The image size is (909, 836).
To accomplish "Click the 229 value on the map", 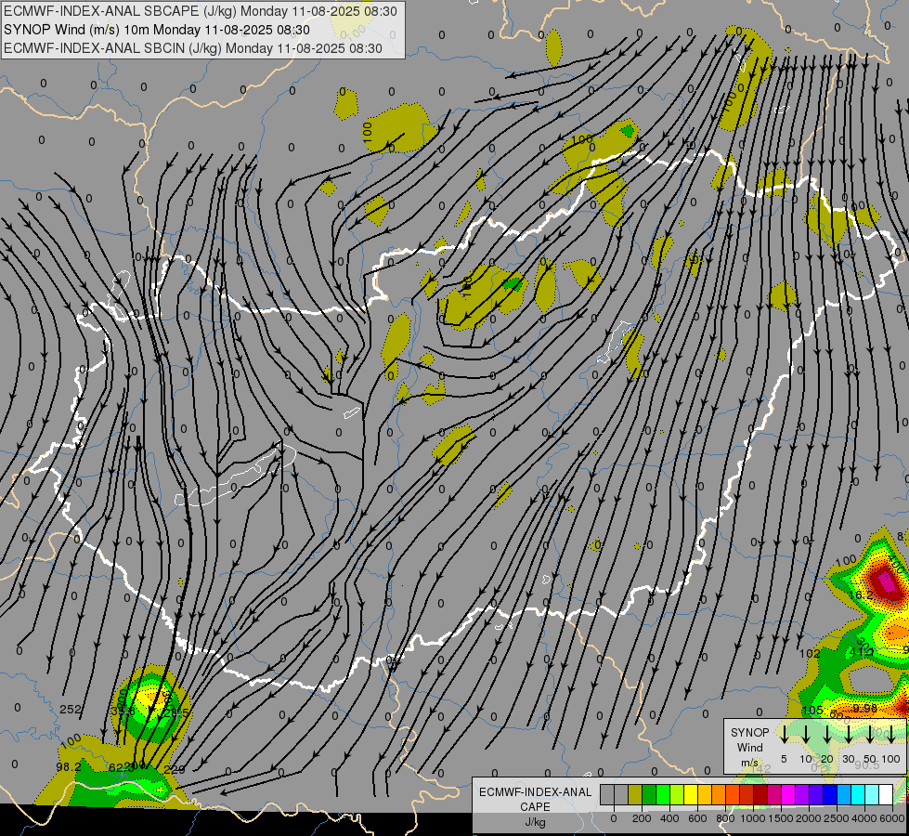I will pos(175,769).
